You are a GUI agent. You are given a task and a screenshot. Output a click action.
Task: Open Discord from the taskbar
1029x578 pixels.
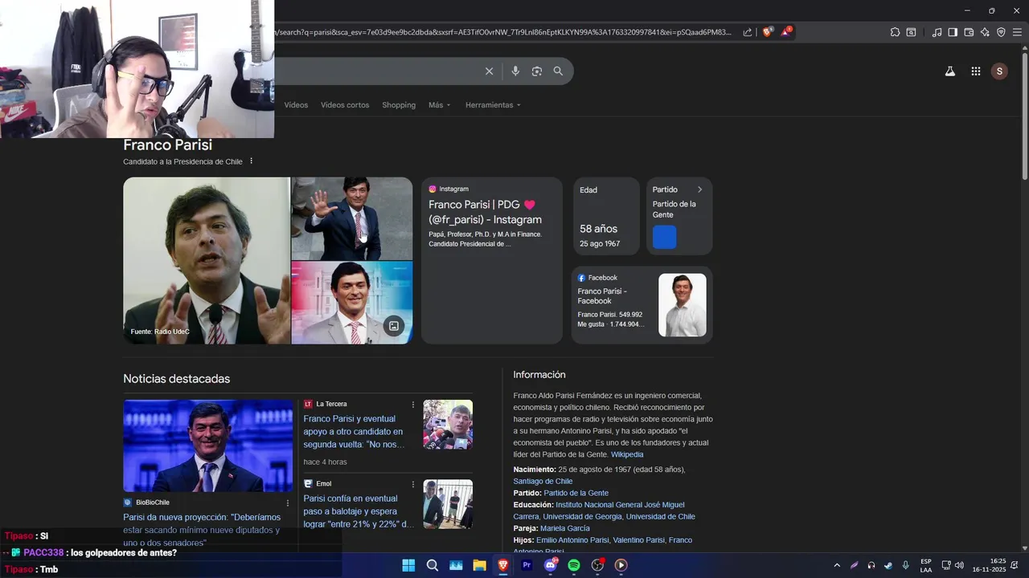[x=551, y=565]
